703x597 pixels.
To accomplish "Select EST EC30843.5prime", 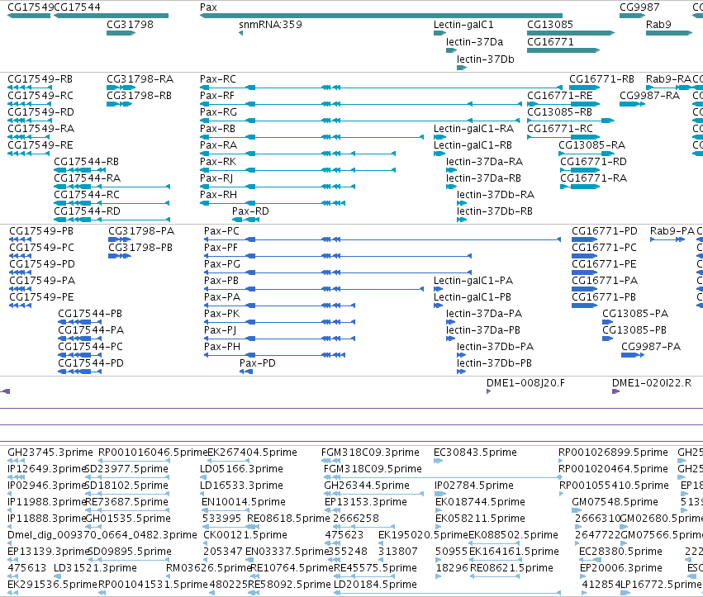I will coord(475,452).
